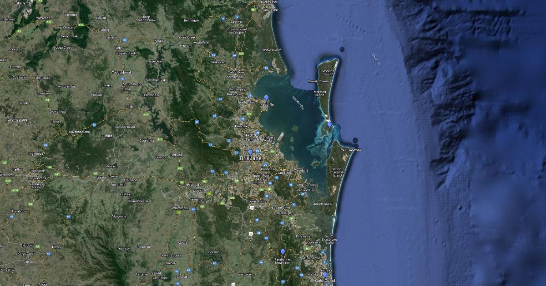The width and height of the screenshot is (546, 286).
Task: Click dark dot marker north of Moreton Island
Action: click(x=342, y=49)
